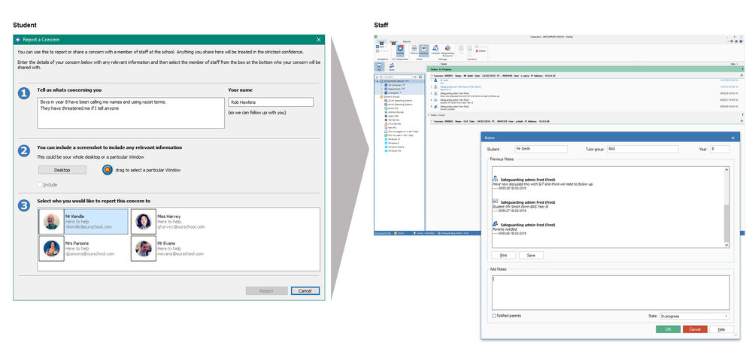
Task: Select Miss Harvey's photo thumbnail
Action: coord(144,222)
